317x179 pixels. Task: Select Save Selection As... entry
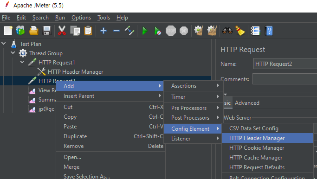tap(110, 176)
